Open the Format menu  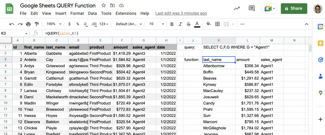77,13
